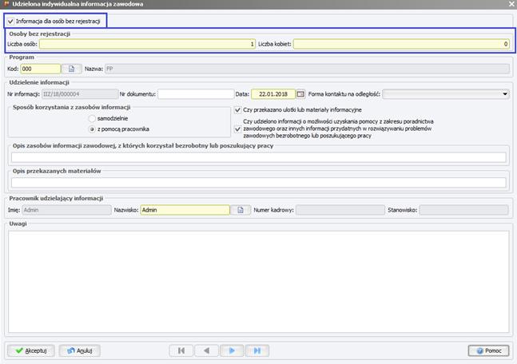Expand 'Forma kontaktu na odległość' dropdown
Image resolution: width=517 pixels, height=364 pixels.
click(x=446, y=94)
